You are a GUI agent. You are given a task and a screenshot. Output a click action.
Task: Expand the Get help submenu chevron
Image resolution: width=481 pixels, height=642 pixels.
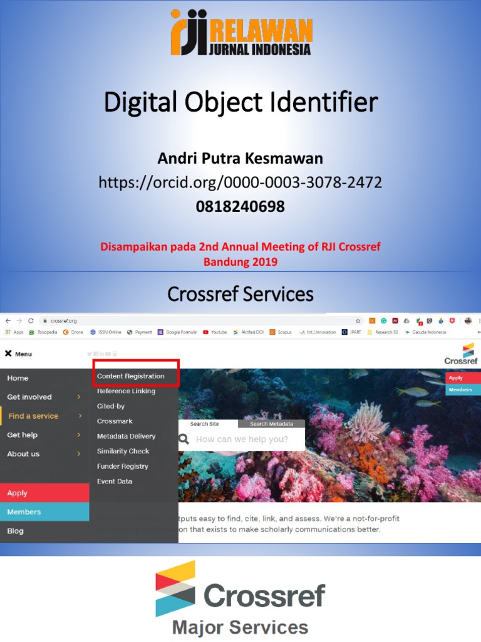[79, 435]
